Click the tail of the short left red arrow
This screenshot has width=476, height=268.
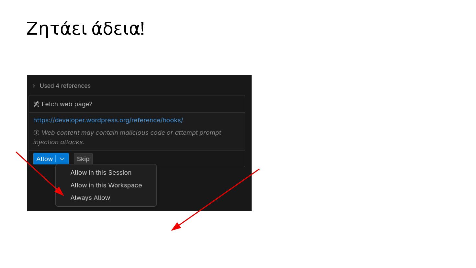tap(17, 152)
